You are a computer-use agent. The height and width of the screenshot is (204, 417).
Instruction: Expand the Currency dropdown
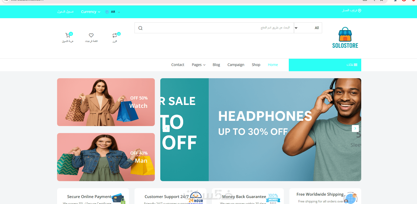click(x=90, y=12)
